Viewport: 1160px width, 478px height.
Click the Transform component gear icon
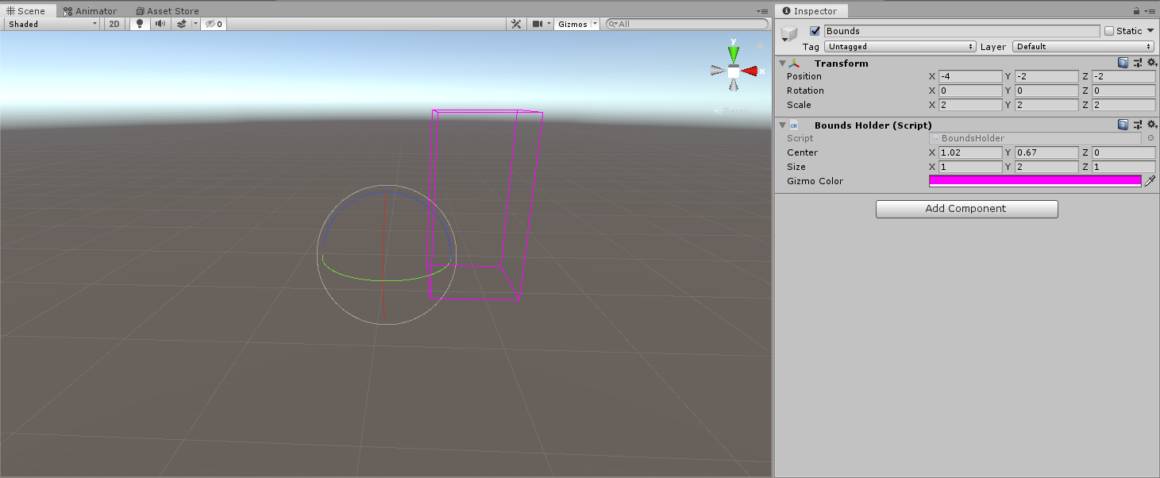click(x=1150, y=63)
